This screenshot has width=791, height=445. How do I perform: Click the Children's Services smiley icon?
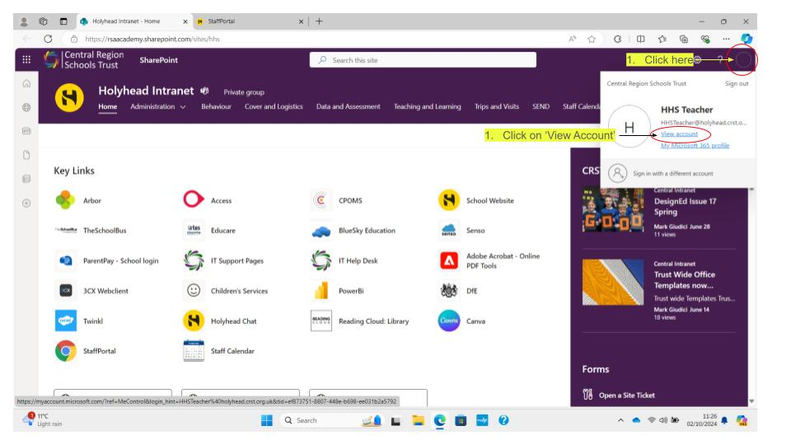pyautogui.click(x=194, y=291)
